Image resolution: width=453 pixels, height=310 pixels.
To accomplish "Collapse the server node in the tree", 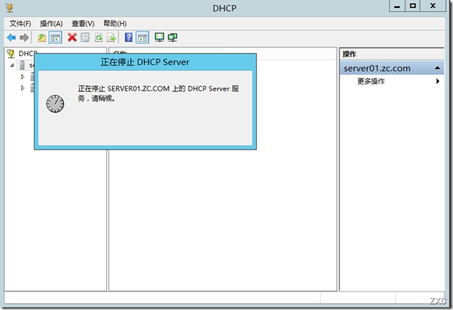I will click(12, 65).
